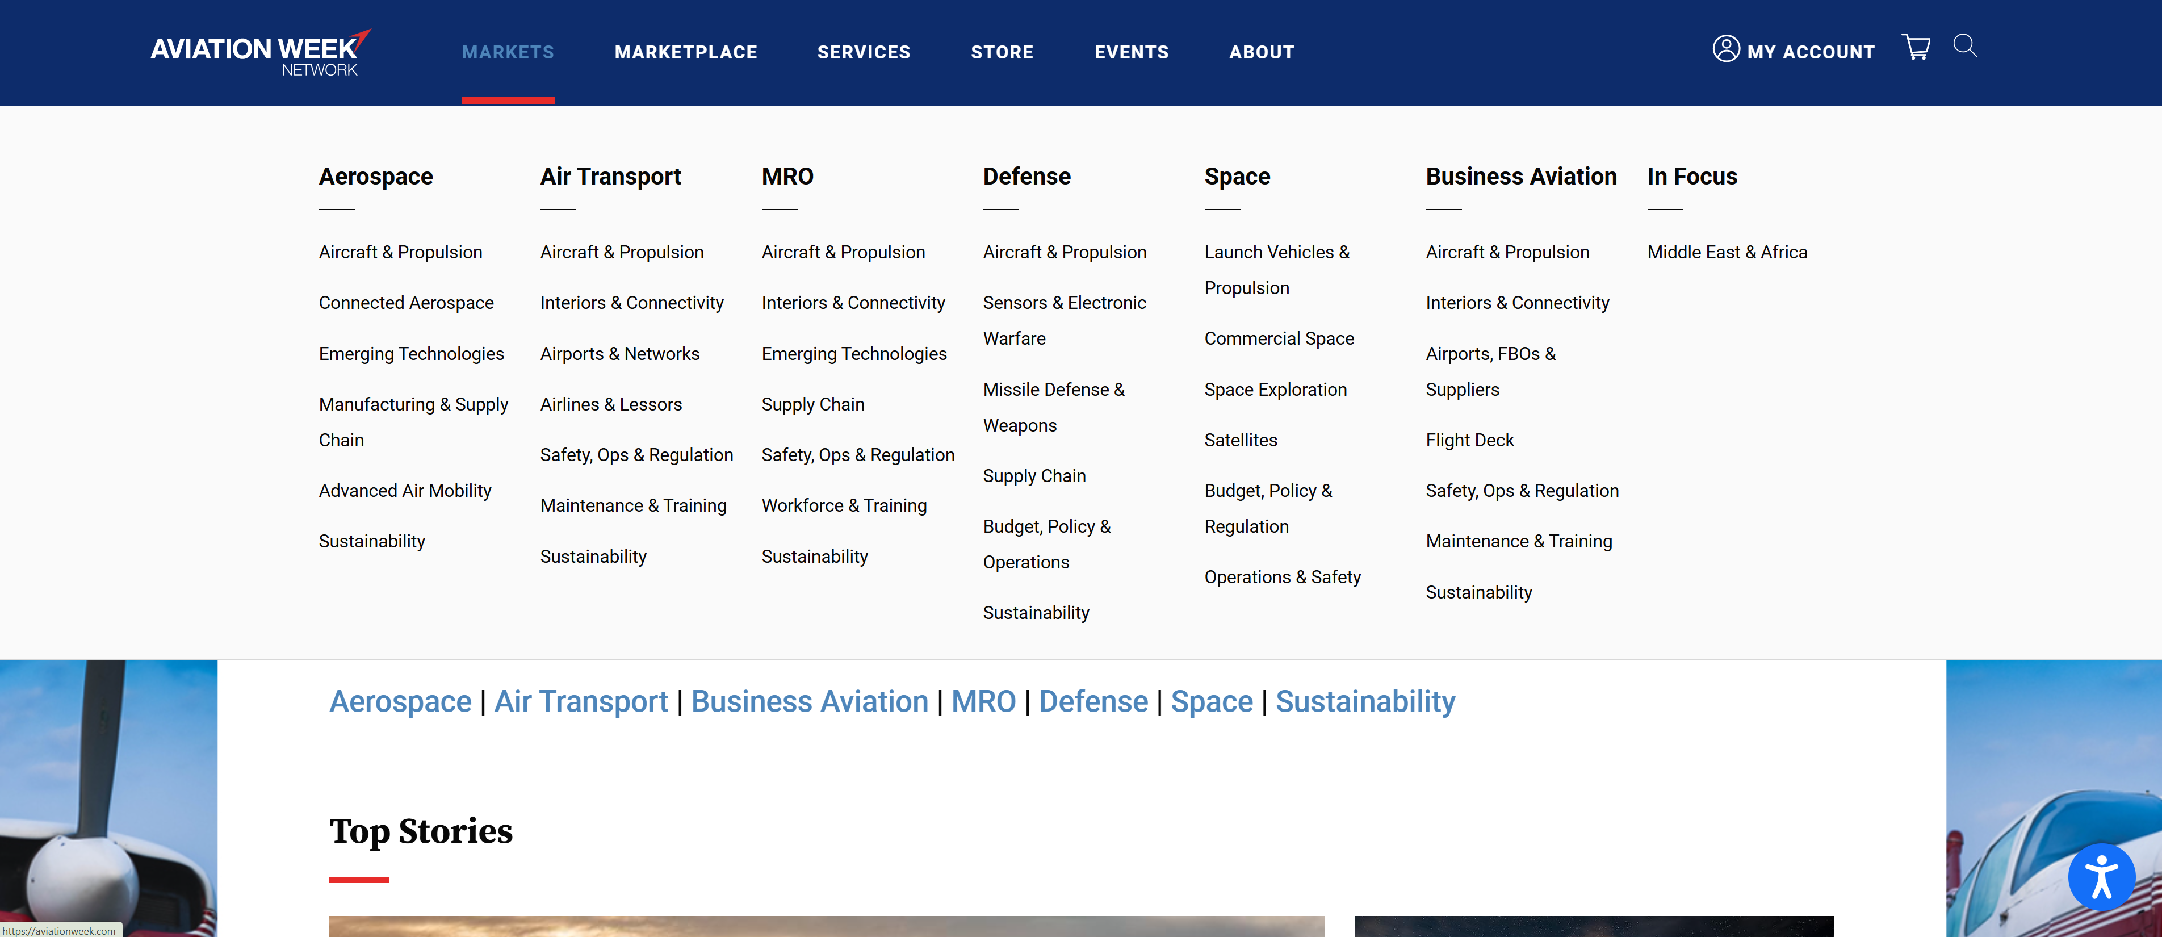Open Supply Chain under MRO
Viewport: 2162px width, 937px height.
(812, 404)
